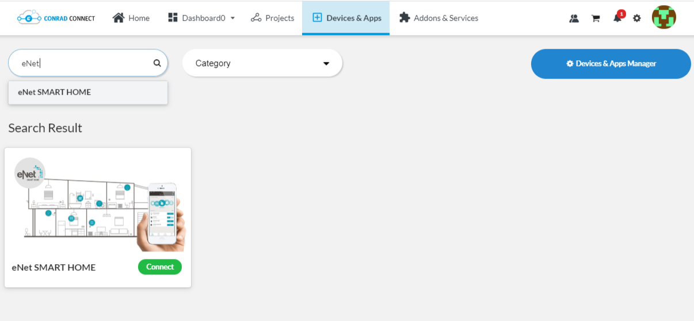Open the Dashboard0 menu
The image size is (694, 321).
(201, 18)
